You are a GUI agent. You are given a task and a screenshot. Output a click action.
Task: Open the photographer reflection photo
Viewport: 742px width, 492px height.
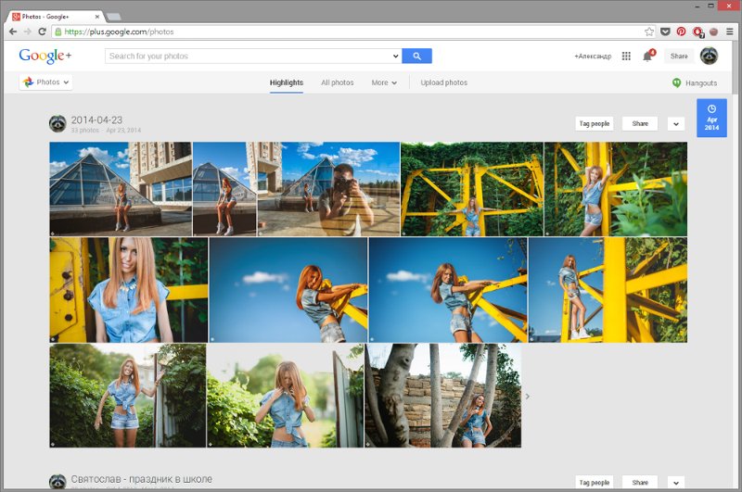[x=329, y=189]
